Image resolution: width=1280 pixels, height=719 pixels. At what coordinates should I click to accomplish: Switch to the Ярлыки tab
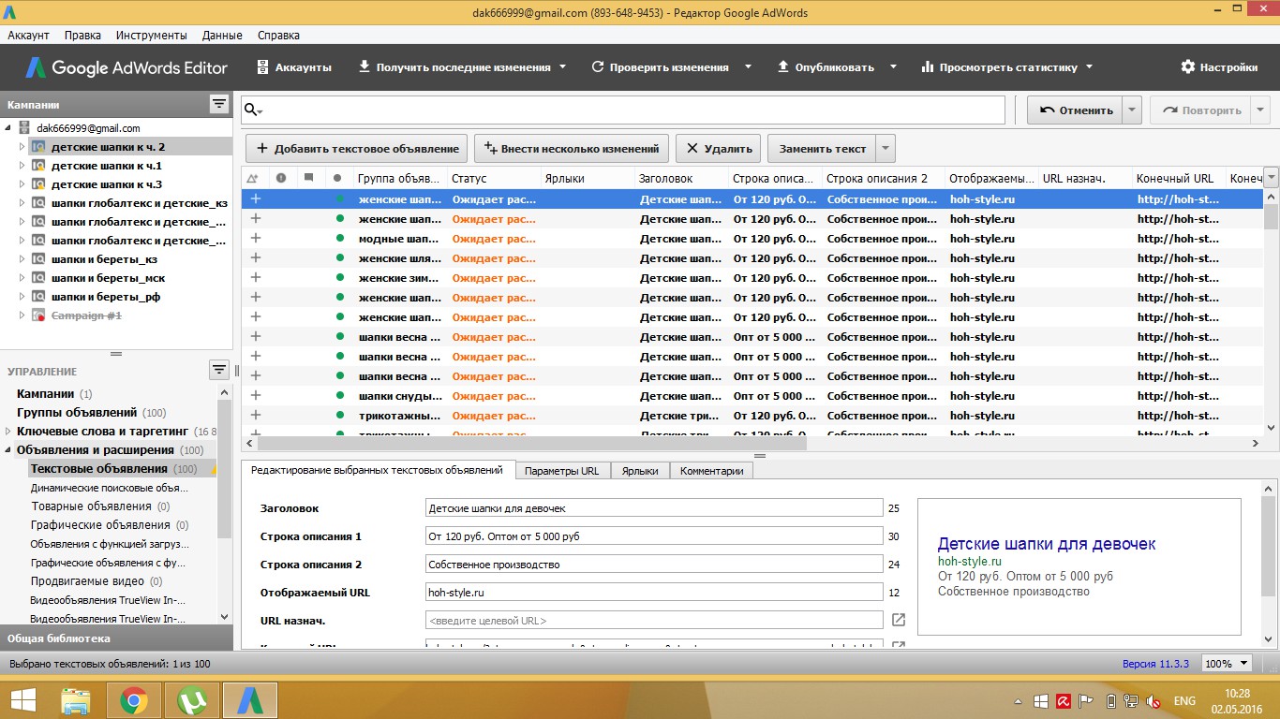pyautogui.click(x=640, y=471)
